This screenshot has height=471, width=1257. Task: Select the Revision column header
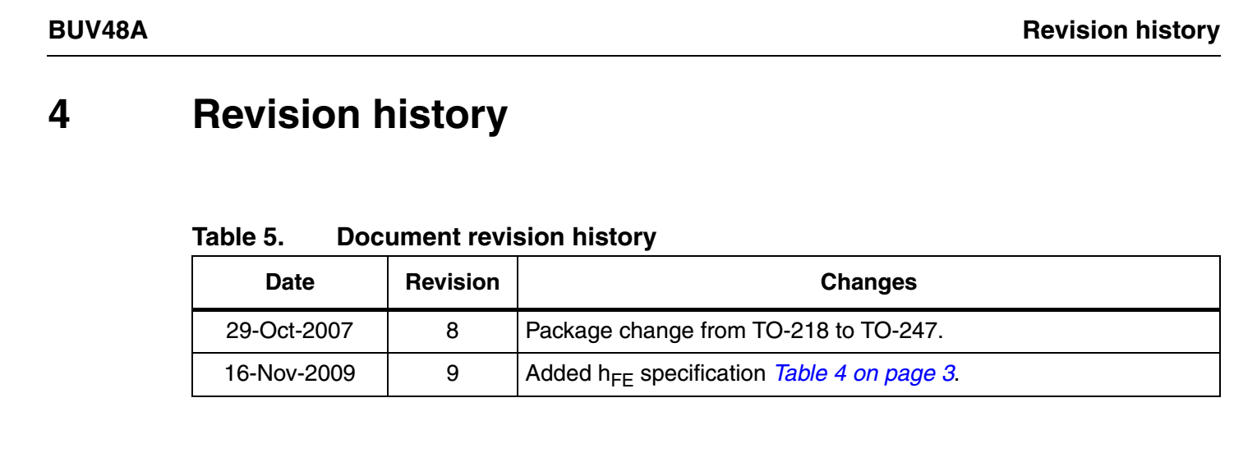coord(454,283)
